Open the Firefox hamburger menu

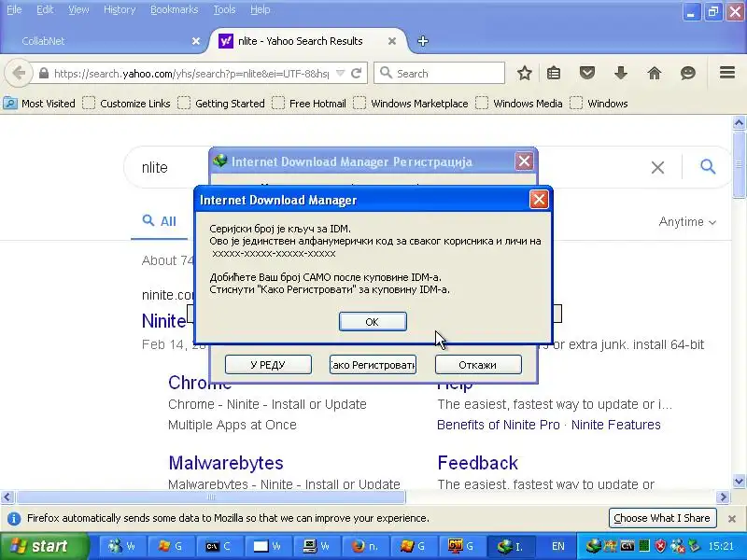click(727, 73)
